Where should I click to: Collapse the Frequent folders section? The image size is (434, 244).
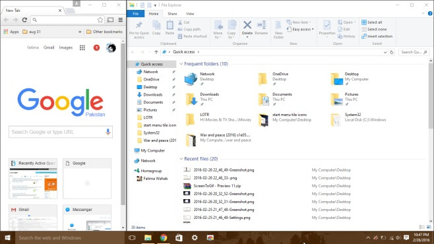pyautogui.click(x=181, y=64)
